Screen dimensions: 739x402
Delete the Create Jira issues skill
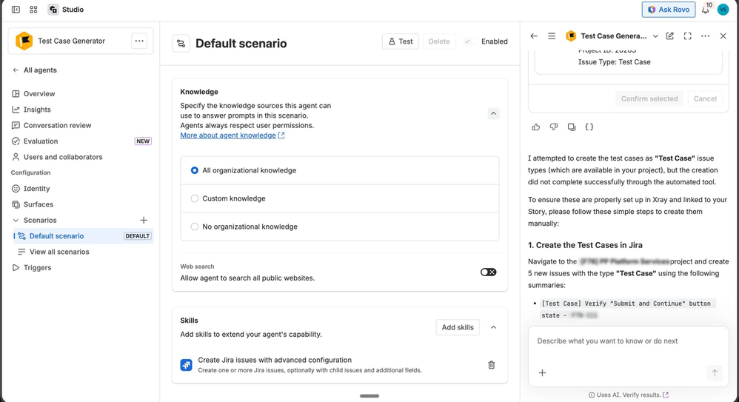pyautogui.click(x=491, y=365)
